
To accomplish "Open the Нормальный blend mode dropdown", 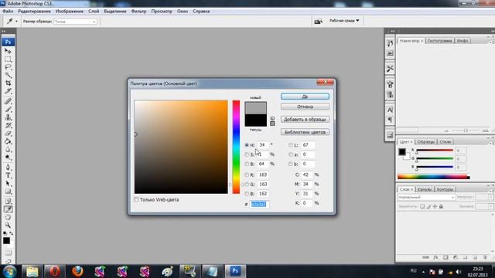I will coord(426,198).
